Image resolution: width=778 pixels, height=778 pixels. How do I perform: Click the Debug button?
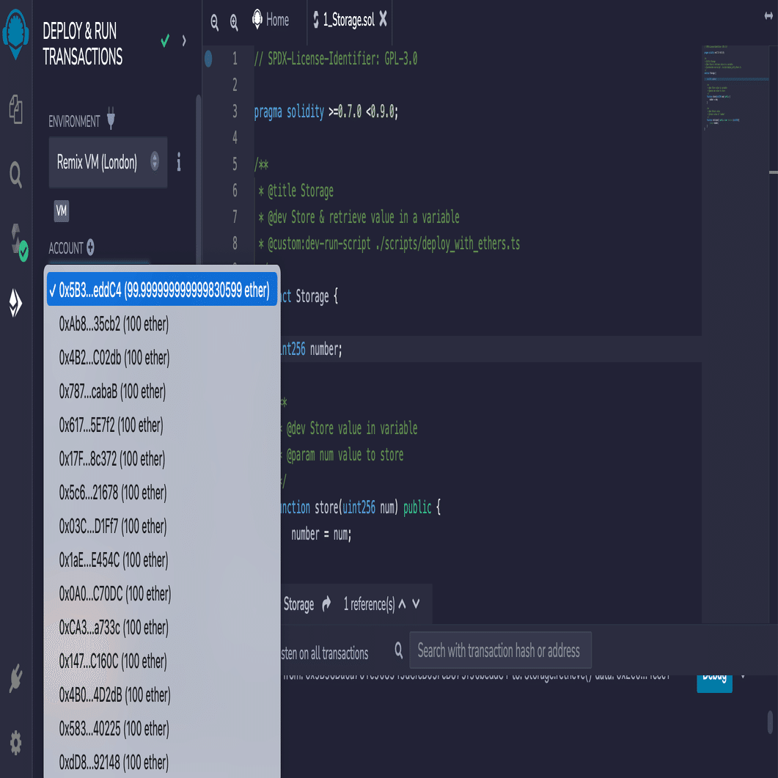pos(714,682)
